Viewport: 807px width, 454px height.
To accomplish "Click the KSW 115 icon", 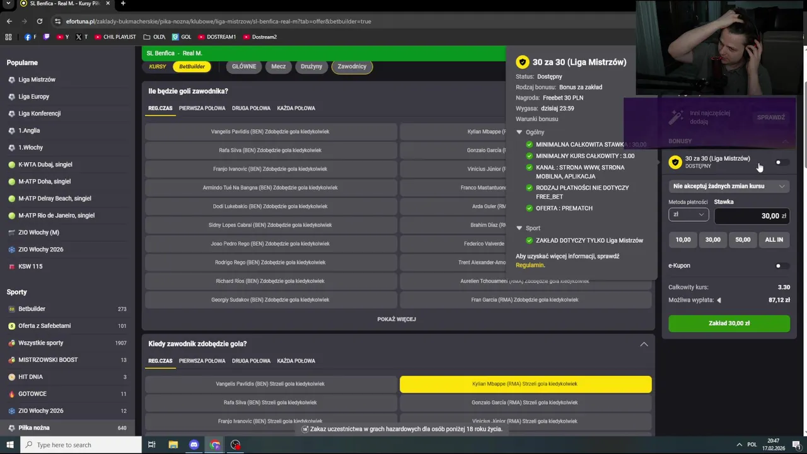I will 12,267.
